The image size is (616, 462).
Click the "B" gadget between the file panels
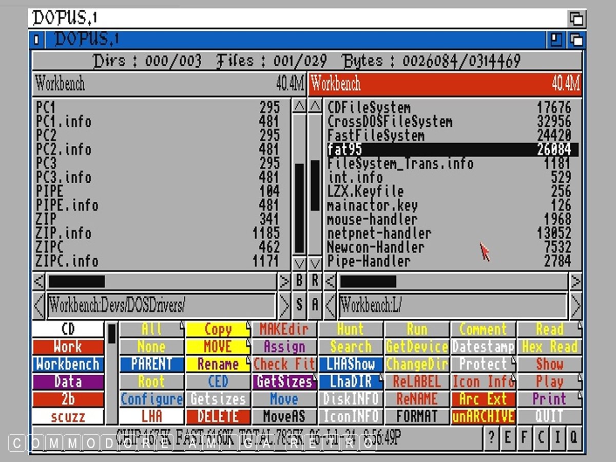tap(299, 281)
